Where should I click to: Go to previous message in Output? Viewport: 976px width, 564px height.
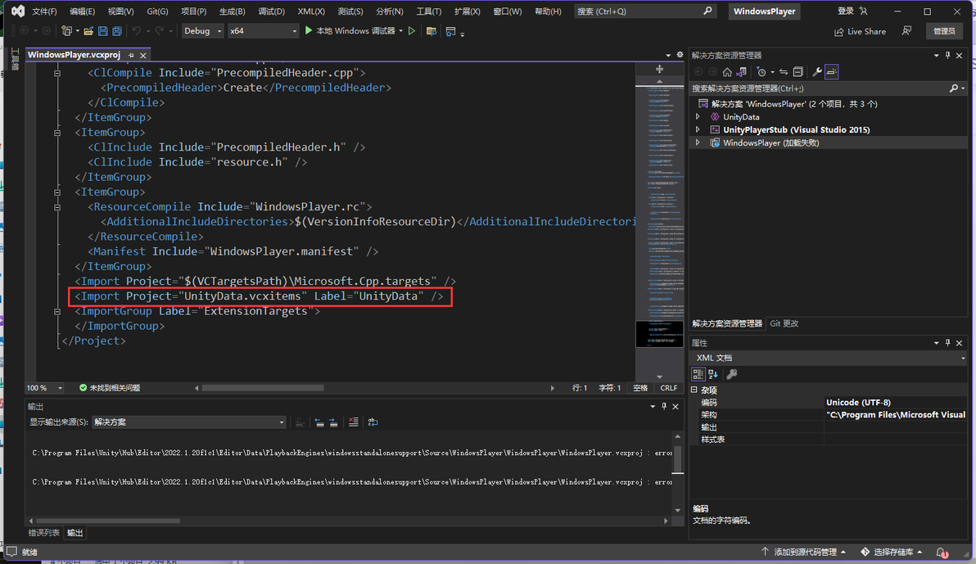319,422
